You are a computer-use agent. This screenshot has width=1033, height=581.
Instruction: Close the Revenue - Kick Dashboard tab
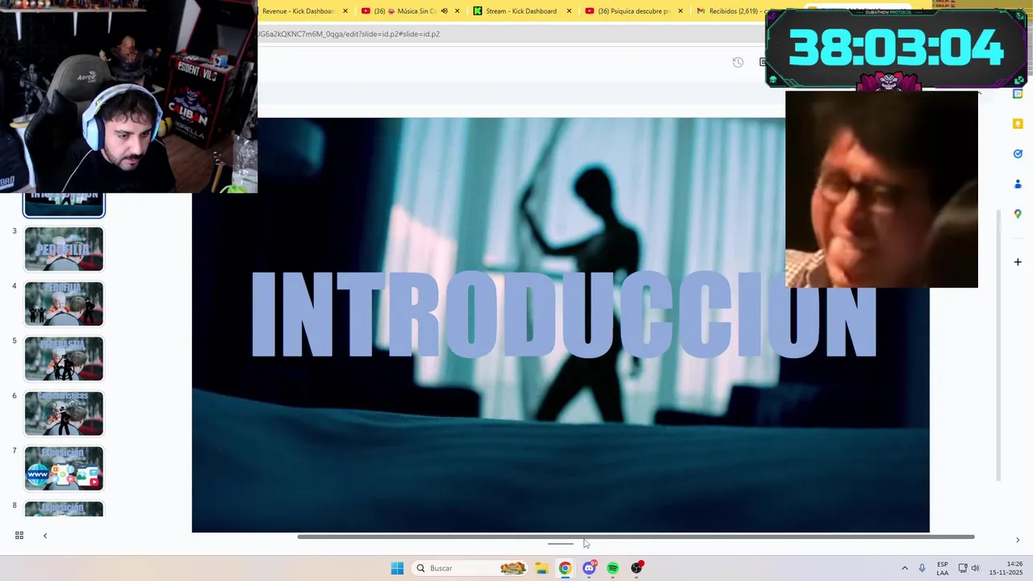tap(345, 11)
